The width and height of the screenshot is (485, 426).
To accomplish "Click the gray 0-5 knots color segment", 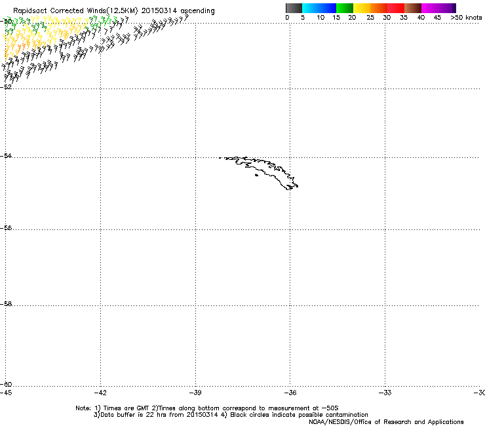I will tap(294, 8).
